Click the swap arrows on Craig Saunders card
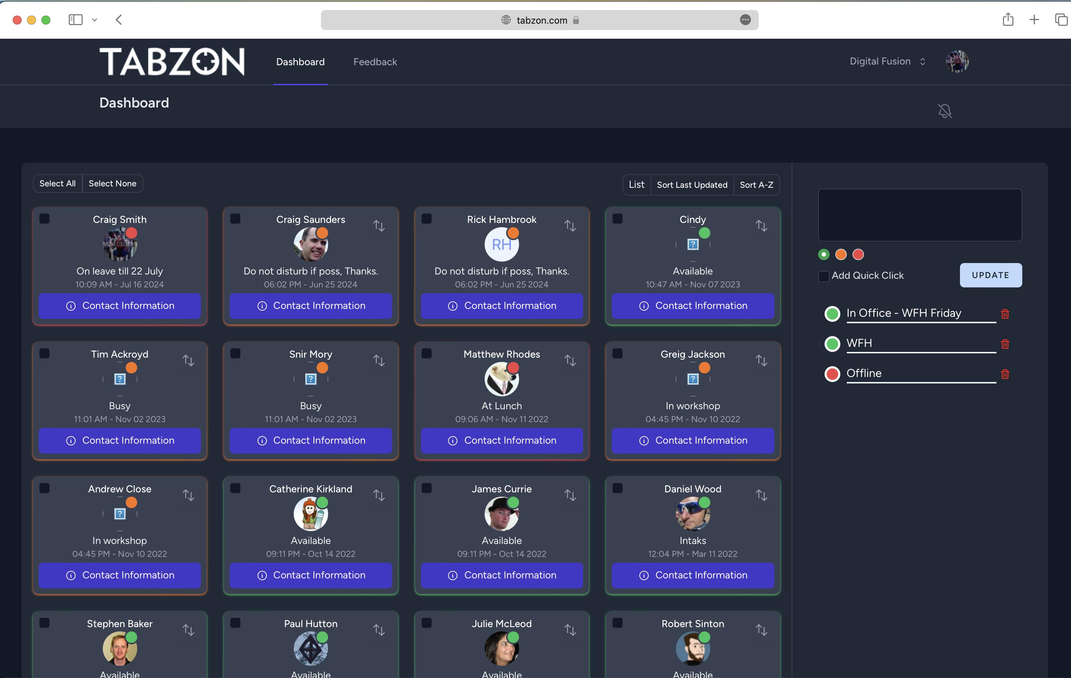 tap(379, 226)
